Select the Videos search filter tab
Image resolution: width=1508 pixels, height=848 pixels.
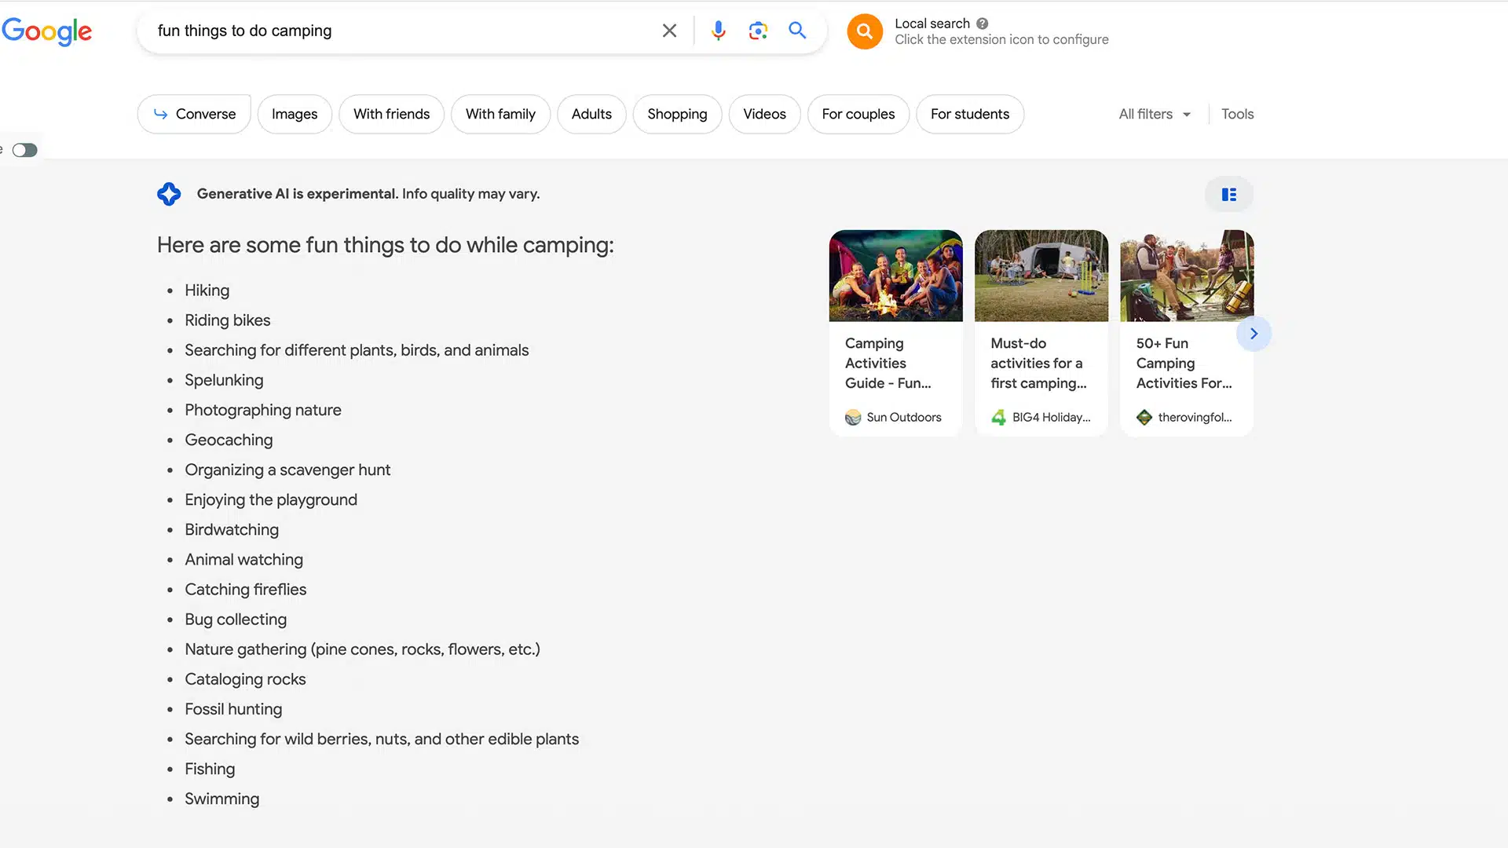764,113
